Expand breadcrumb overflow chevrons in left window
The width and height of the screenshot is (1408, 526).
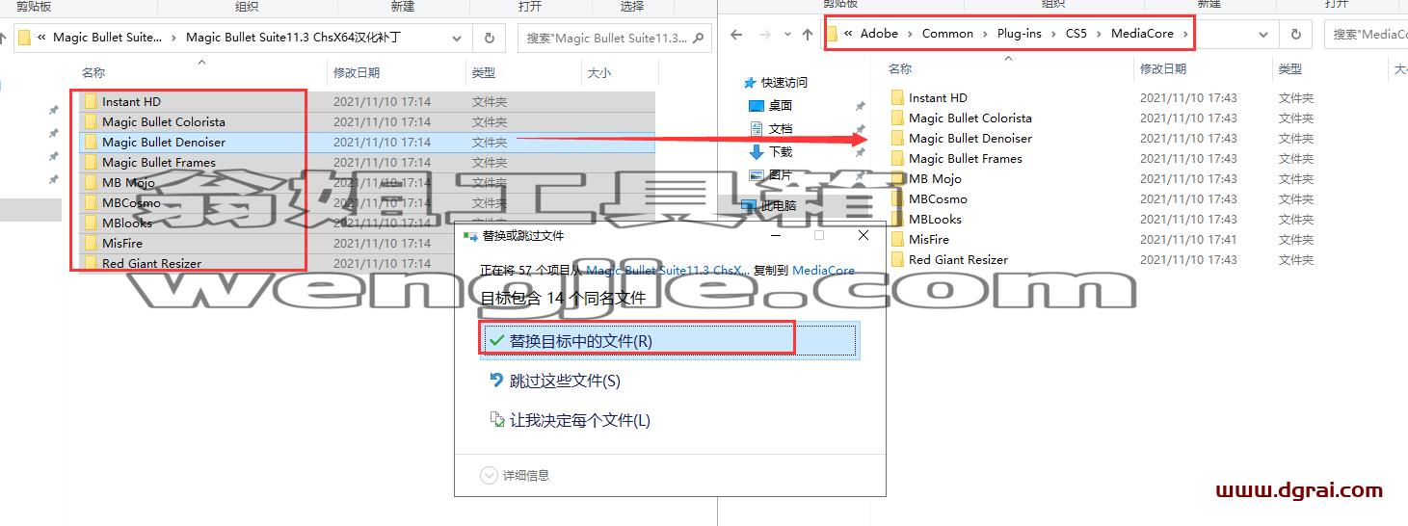(42, 39)
